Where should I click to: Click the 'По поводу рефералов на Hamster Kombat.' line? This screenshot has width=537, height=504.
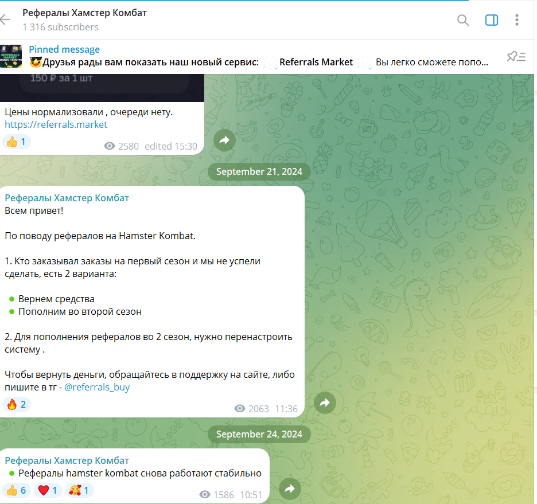click(100, 236)
